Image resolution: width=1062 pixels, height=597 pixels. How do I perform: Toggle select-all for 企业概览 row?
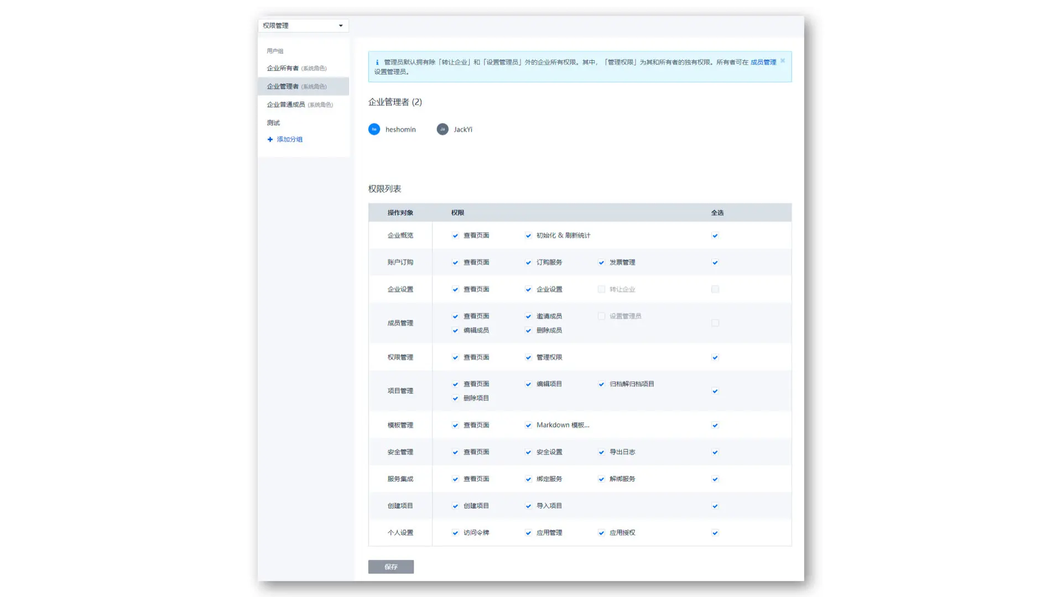(715, 235)
